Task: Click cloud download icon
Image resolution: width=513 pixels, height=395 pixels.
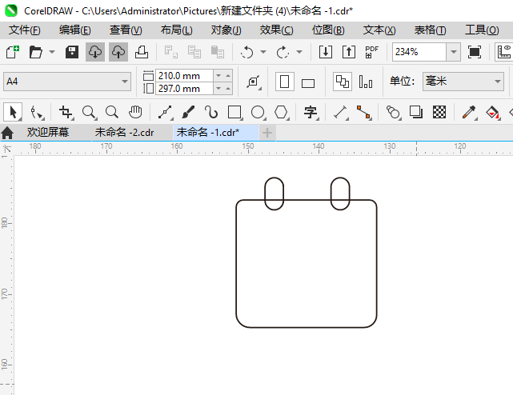Action: pos(95,52)
